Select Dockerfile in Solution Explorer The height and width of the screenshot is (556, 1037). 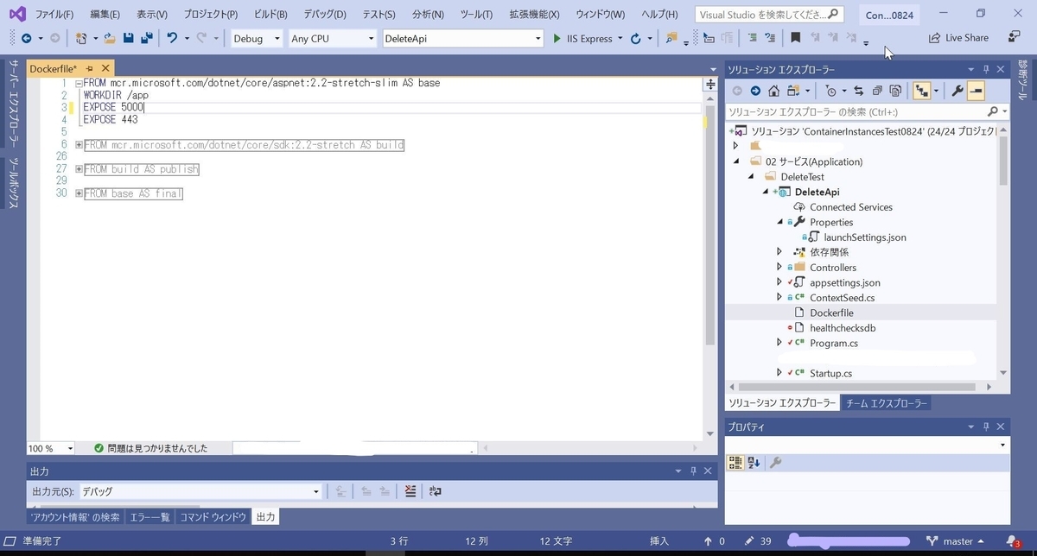pyautogui.click(x=831, y=313)
